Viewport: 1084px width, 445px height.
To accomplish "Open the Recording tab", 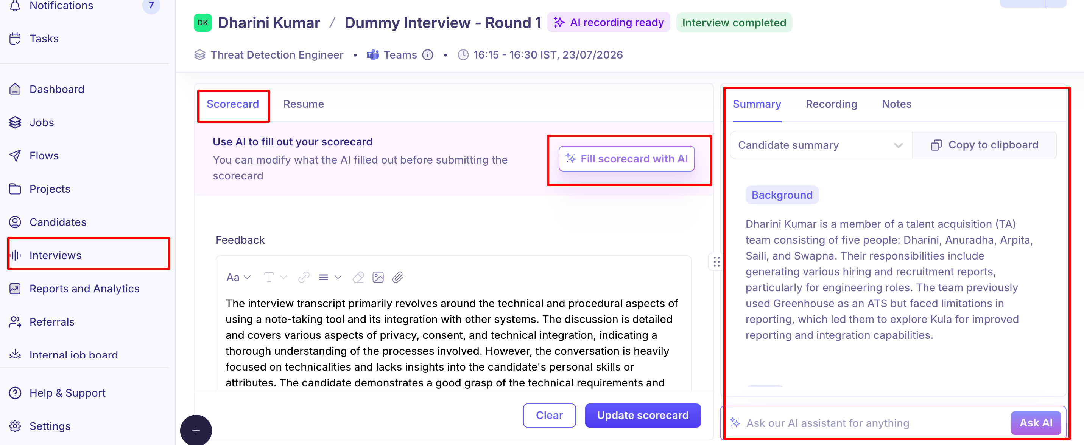I will tap(831, 104).
